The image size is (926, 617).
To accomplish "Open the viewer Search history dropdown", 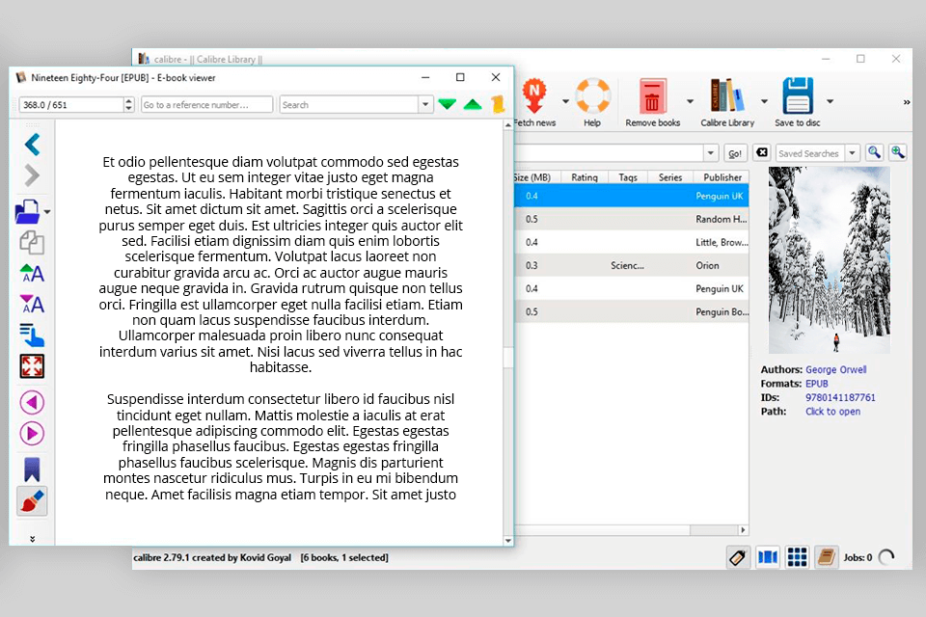I will [x=425, y=104].
